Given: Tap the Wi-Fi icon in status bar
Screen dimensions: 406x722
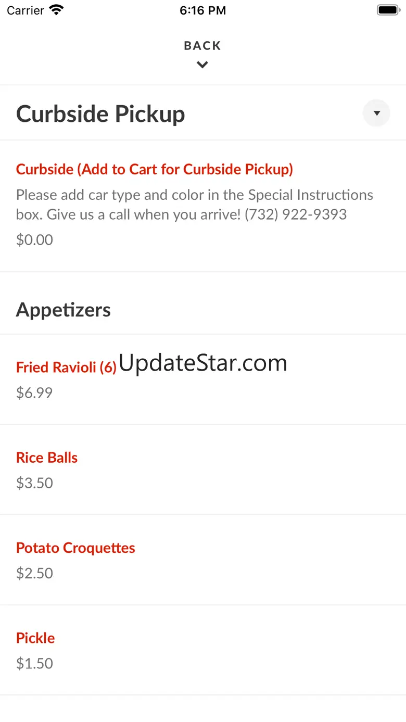Looking at the screenshot, I should 56,10.
